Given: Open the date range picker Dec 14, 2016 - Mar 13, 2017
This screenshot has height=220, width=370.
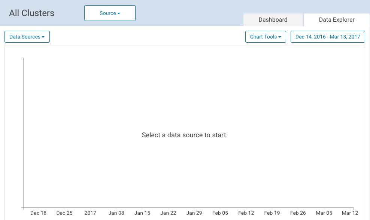Looking at the screenshot, I should [328, 37].
